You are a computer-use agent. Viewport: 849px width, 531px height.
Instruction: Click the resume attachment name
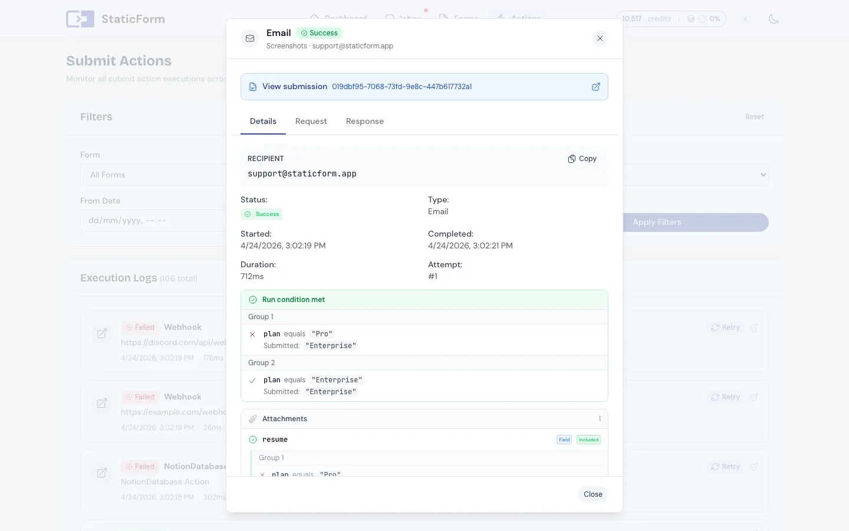(275, 440)
